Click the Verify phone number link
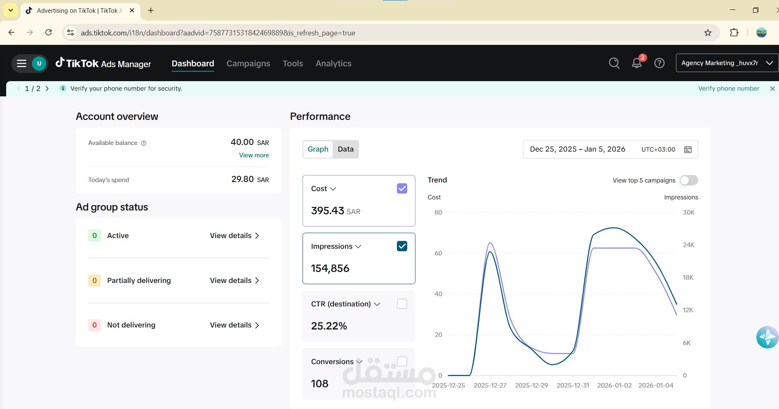 (x=729, y=89)
